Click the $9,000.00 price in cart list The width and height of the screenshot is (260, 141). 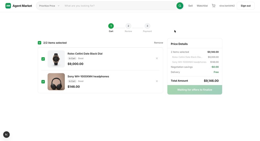(x=75, y=64)
